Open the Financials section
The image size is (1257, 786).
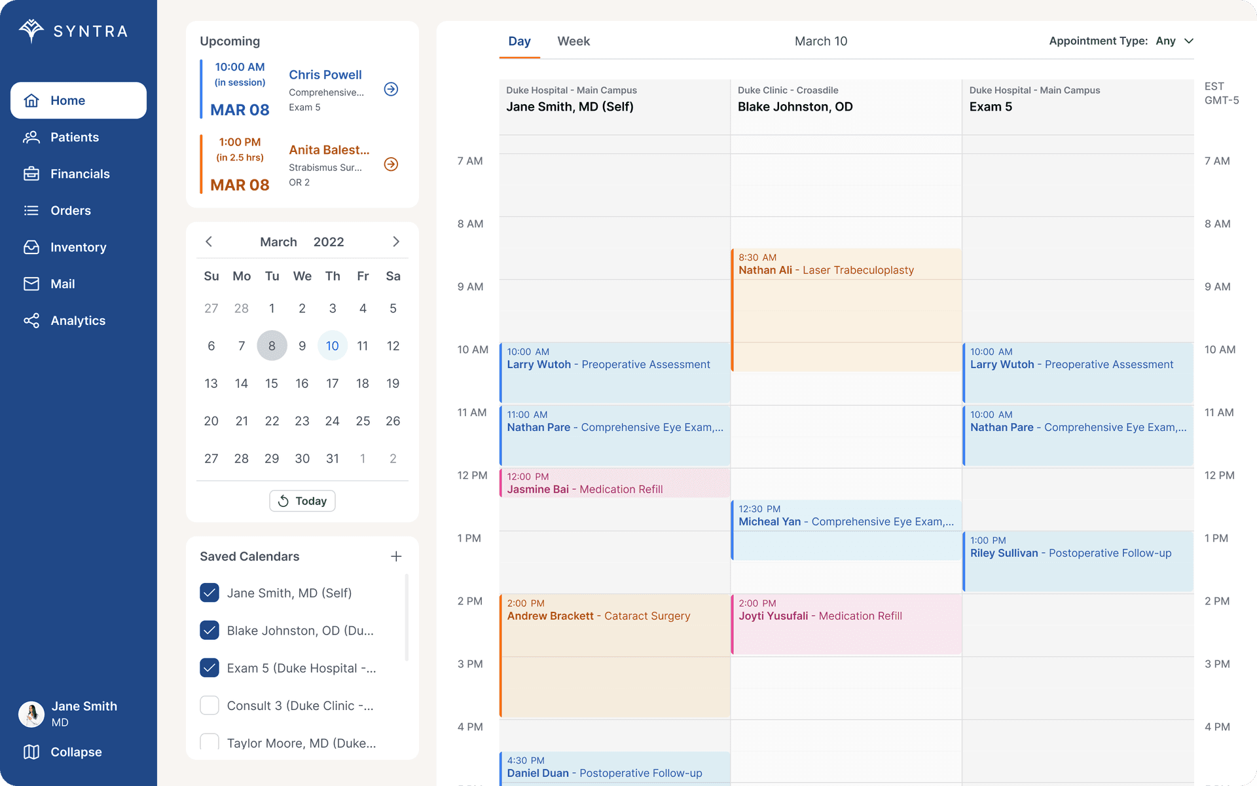point(79,174)
